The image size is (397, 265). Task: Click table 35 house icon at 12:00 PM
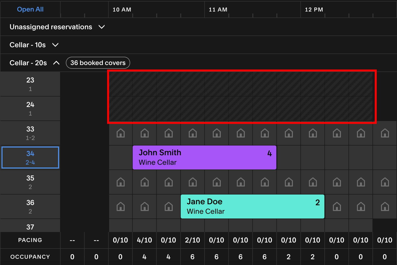click(x=313, y=182)
